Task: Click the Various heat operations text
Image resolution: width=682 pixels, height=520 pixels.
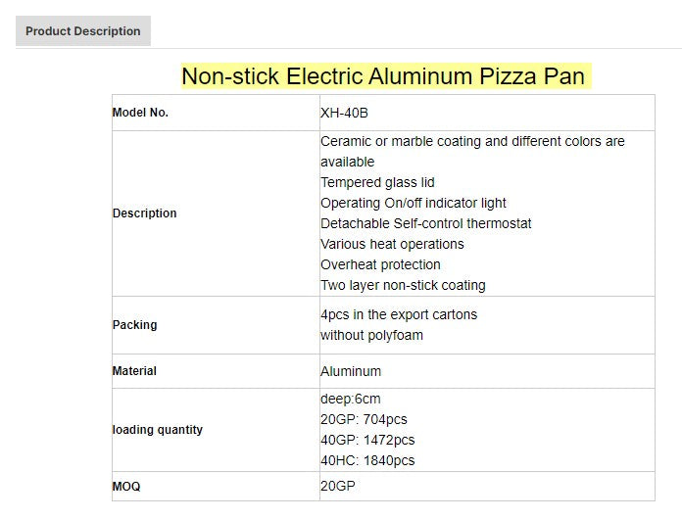Action: click(x=392, y=245)
